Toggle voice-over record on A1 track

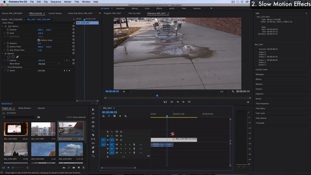point(134,144)
